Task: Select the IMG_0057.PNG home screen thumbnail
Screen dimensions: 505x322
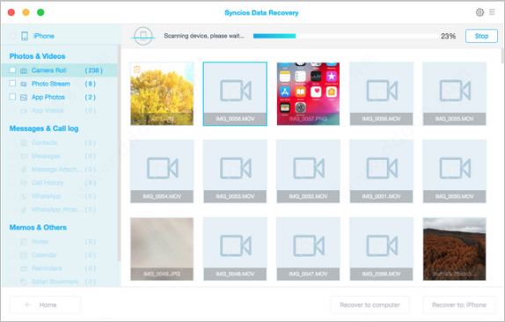Action: click(x=308, y=94)
